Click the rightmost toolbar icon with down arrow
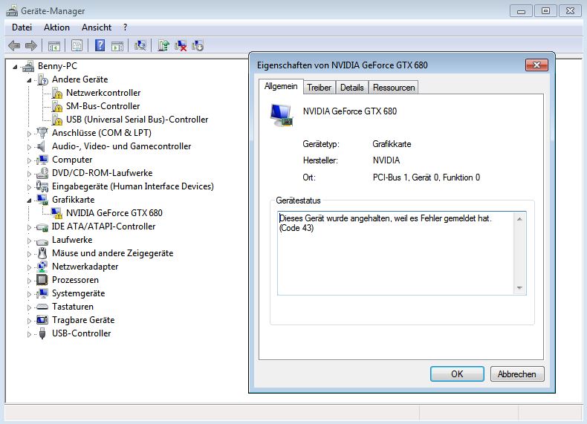The width and height of the screenshot is (587, 424). click(x=198, y=45)
